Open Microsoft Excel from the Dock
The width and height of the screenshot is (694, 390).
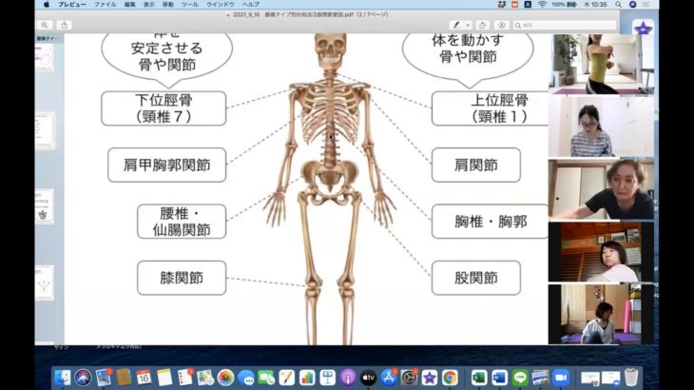click(x=479, y=378)
